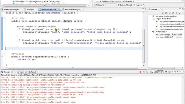Toggle Show Console on standard error change
This screenshot has width=185, height=104.
tap(162, 72)
